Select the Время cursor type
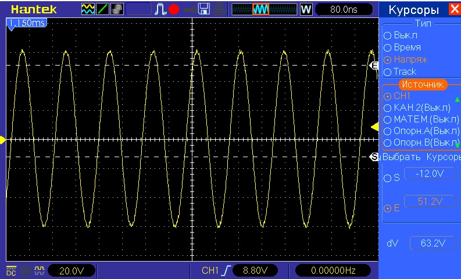This screenshot has width=461, height=279. [x=387, y=48]
